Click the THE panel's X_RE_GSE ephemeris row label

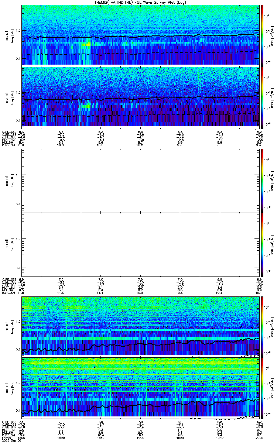9,422
